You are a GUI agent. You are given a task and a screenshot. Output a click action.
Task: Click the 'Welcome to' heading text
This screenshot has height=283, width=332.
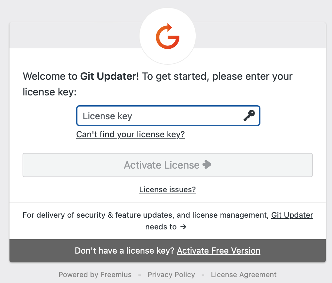pyautogui.click(x=50, y=76)
